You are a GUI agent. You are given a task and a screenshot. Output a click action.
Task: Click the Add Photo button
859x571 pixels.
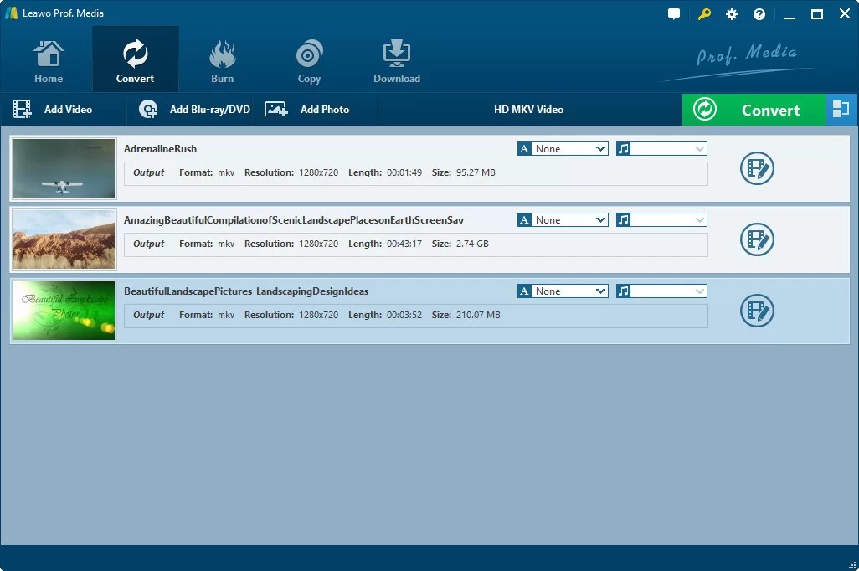pyautogui.click(x=315, y=110)
